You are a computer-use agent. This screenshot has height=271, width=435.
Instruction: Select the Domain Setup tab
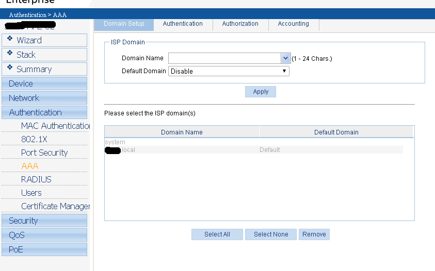pos(124,24)
